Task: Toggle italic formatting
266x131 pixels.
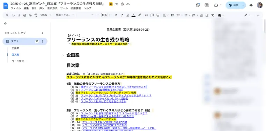Action: [122, 15]
